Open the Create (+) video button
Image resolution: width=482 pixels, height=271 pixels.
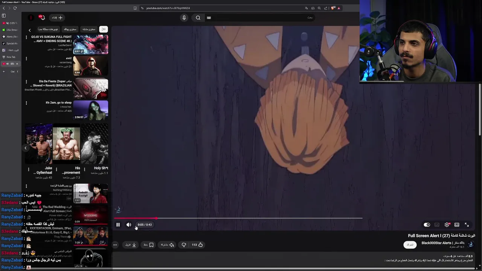(57, 17)
